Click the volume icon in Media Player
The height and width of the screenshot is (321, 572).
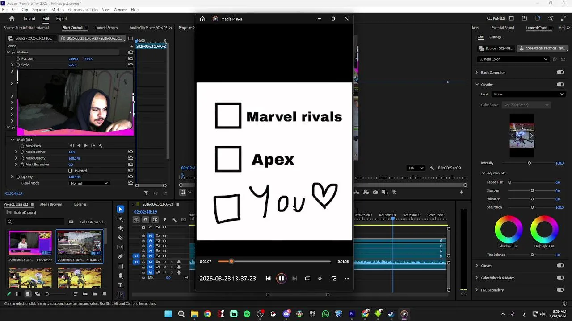(320, 279)
